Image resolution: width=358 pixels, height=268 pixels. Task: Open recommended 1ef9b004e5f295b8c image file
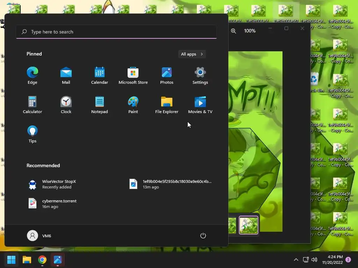[x=170, y=184]
